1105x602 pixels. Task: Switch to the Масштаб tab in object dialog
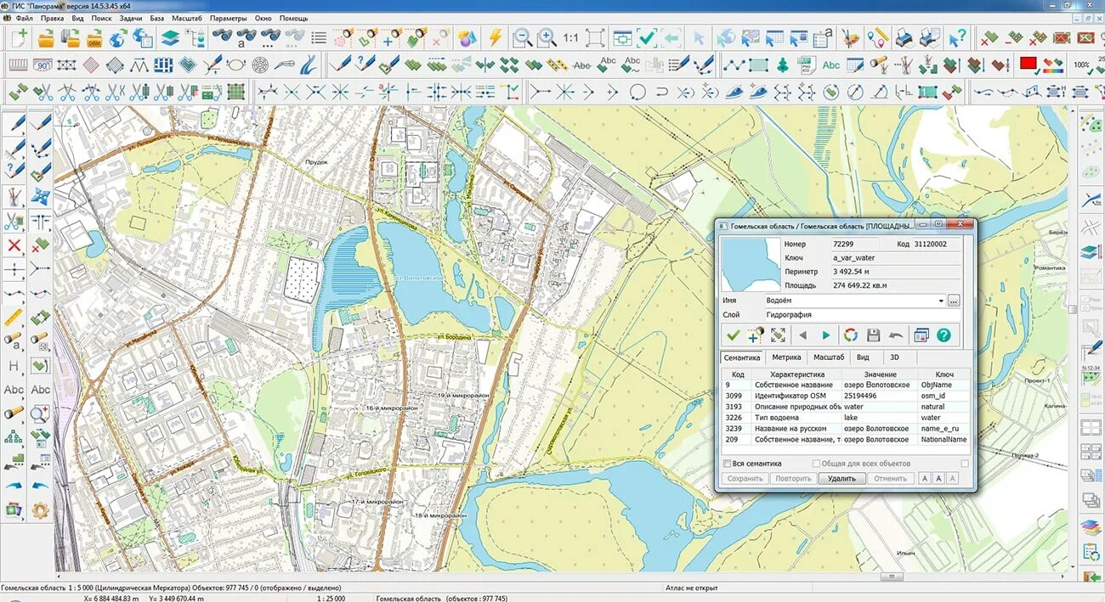click(x=829, y=357)
